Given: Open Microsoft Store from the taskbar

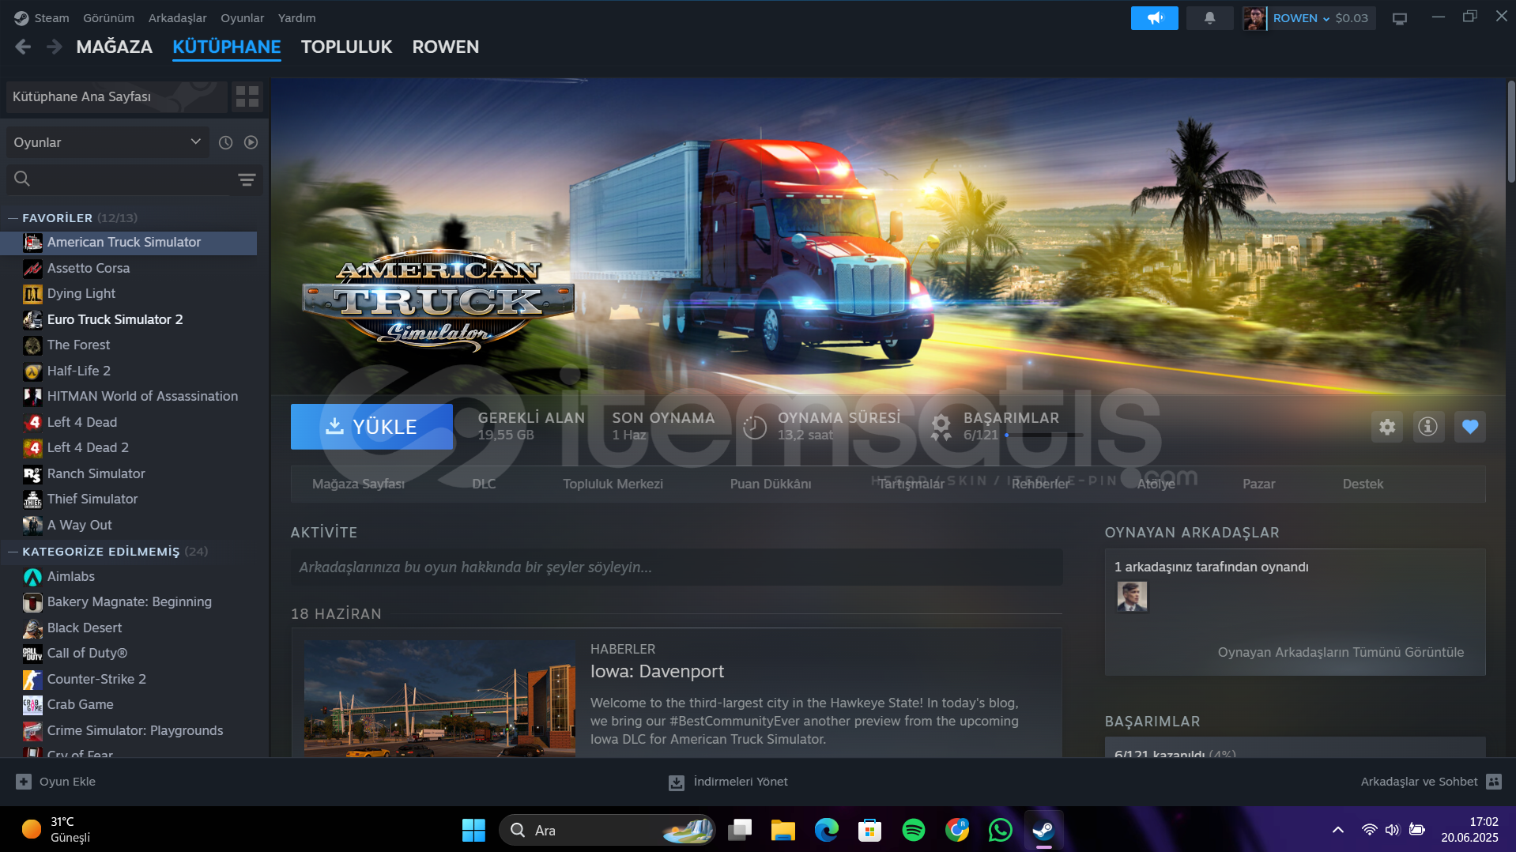Looking at the screenshot, I should (x=869, y=830).
